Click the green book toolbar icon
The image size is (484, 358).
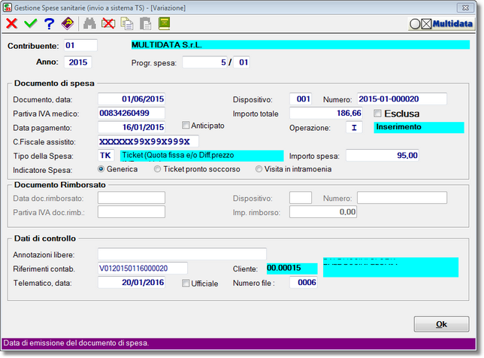coord(164,24)
